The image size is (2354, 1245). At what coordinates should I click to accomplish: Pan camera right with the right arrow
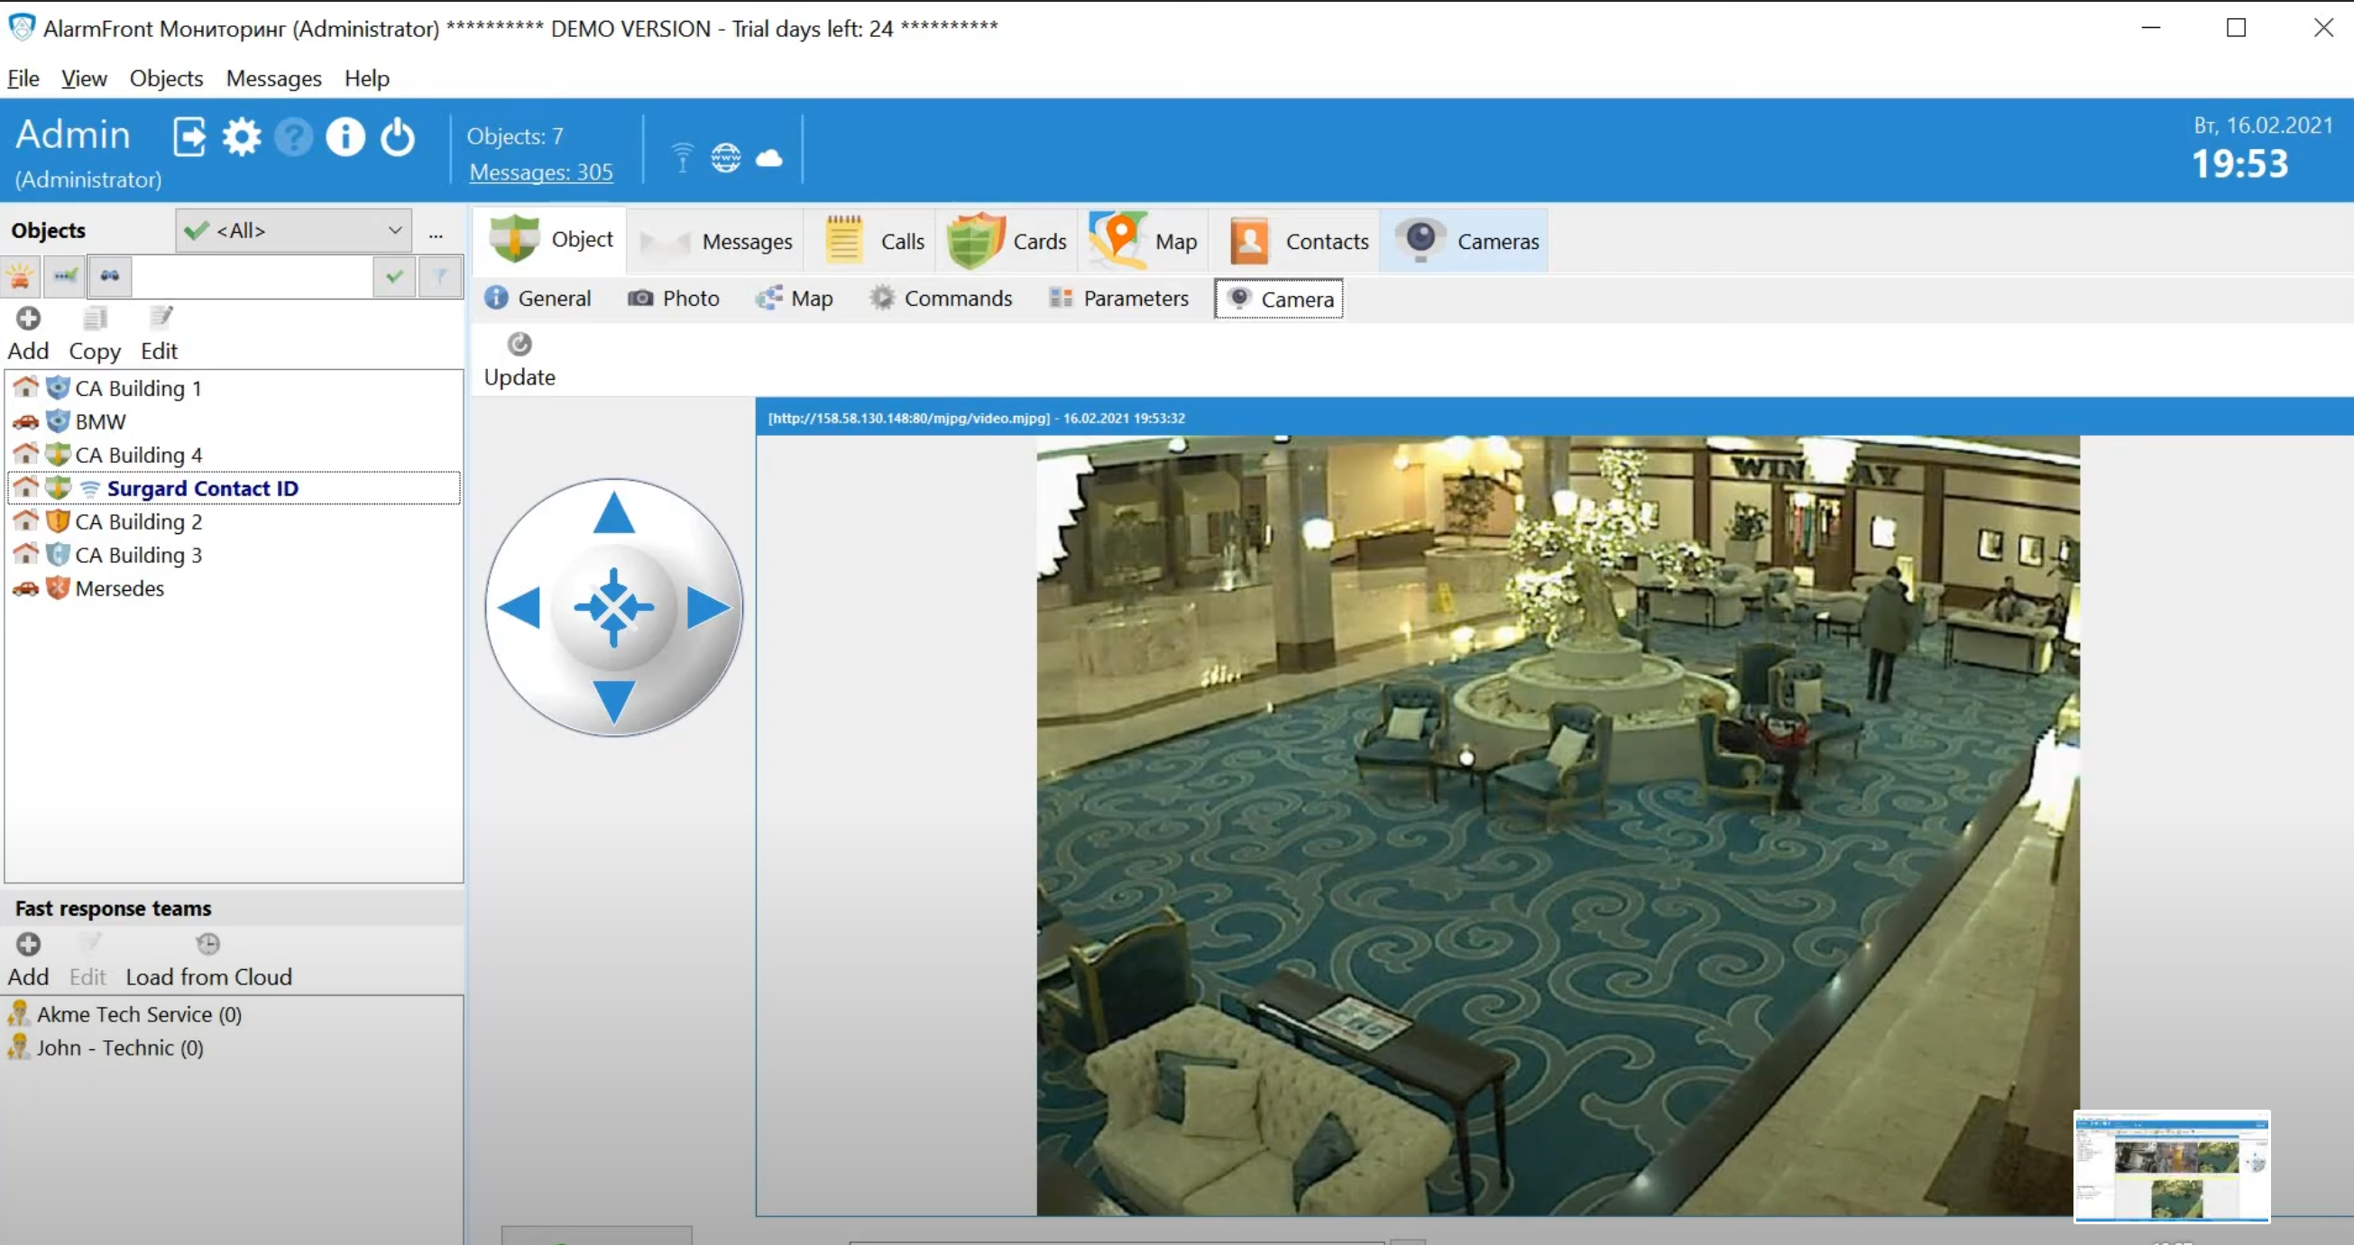pyautogui.click(x=709, y=608)
